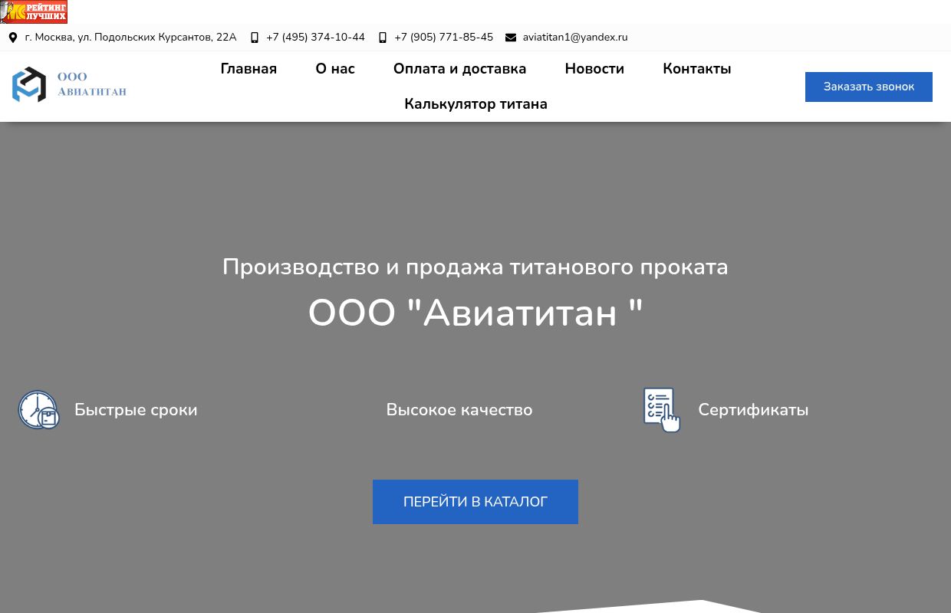Click the ПЕРЕЙТИ В КАТАЛОГ button
951x613 pixels.
(x=475, y=502)
